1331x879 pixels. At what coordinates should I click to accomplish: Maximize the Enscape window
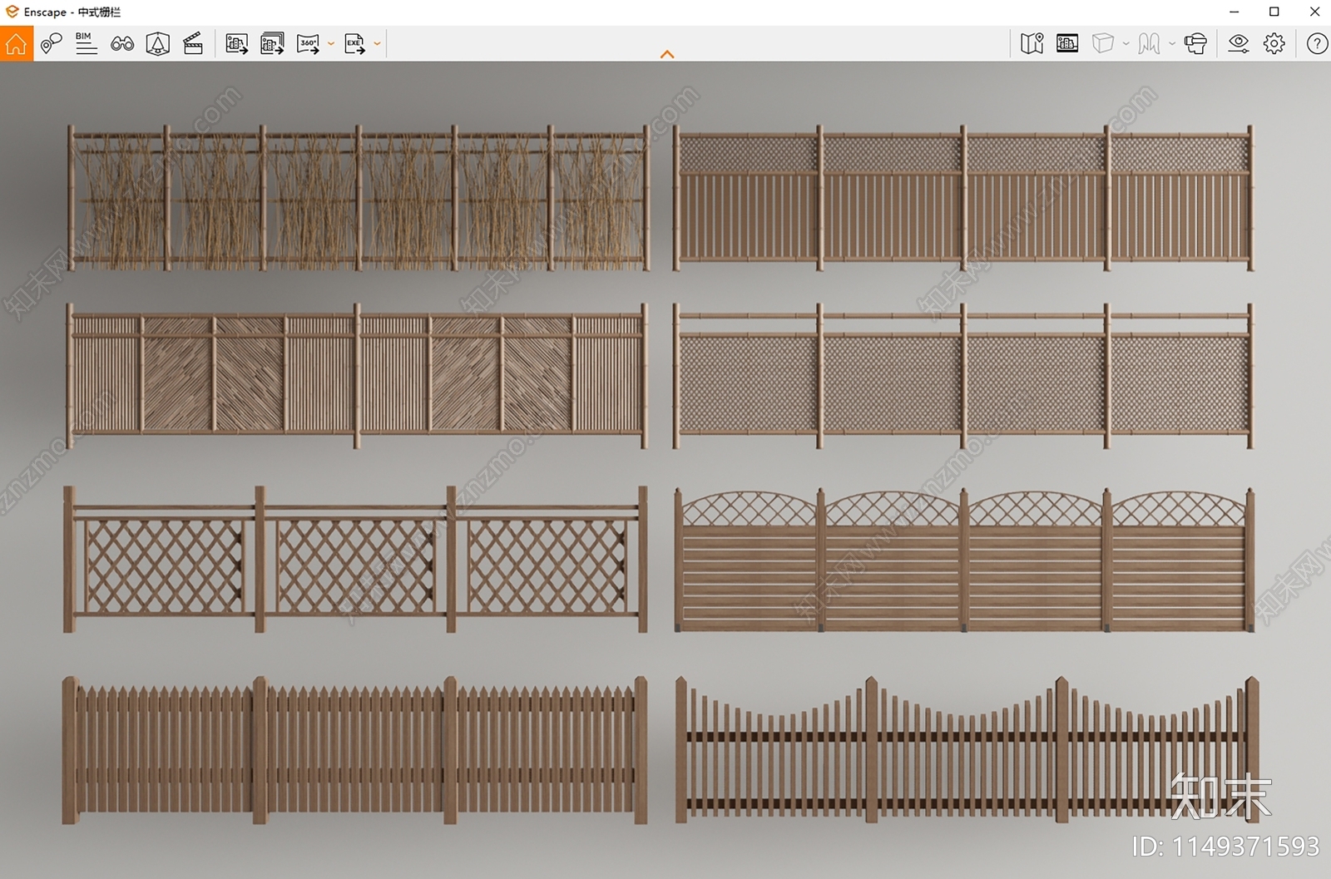click(x=1274, y=12)
